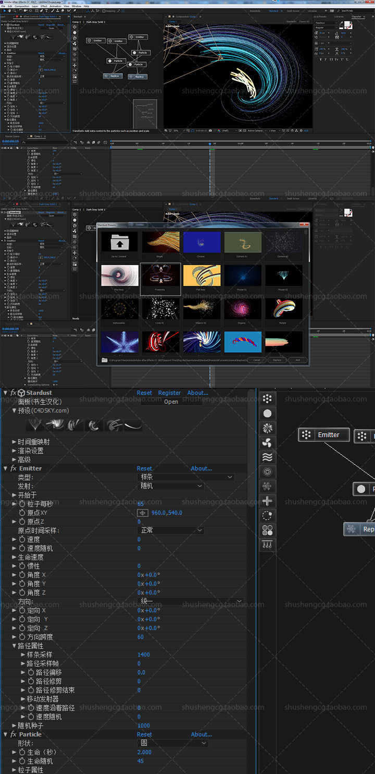Open 发射 dropdown showing 随机

(170, 486)
